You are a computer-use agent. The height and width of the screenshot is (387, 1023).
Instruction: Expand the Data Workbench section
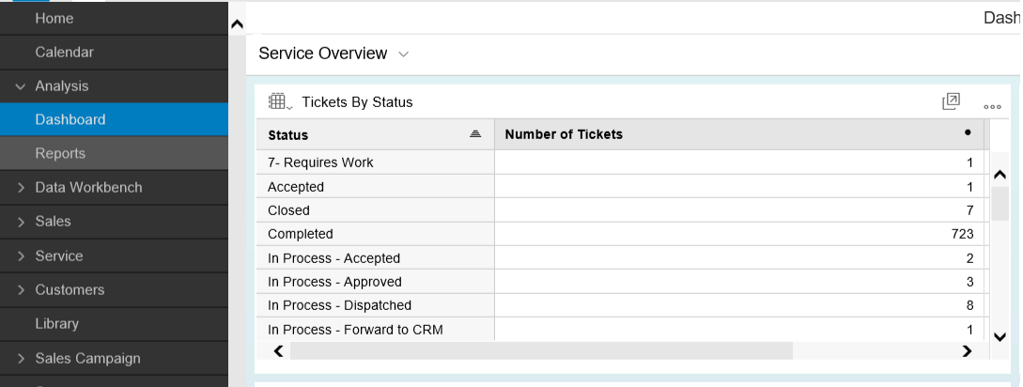(x=21, y=187)
